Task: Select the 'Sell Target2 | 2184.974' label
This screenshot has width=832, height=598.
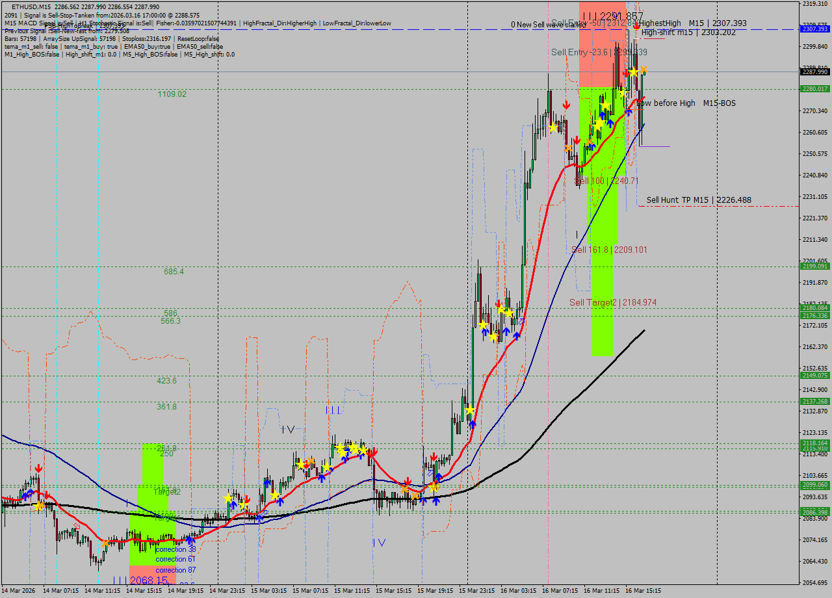Action: (x=611, y=302)
